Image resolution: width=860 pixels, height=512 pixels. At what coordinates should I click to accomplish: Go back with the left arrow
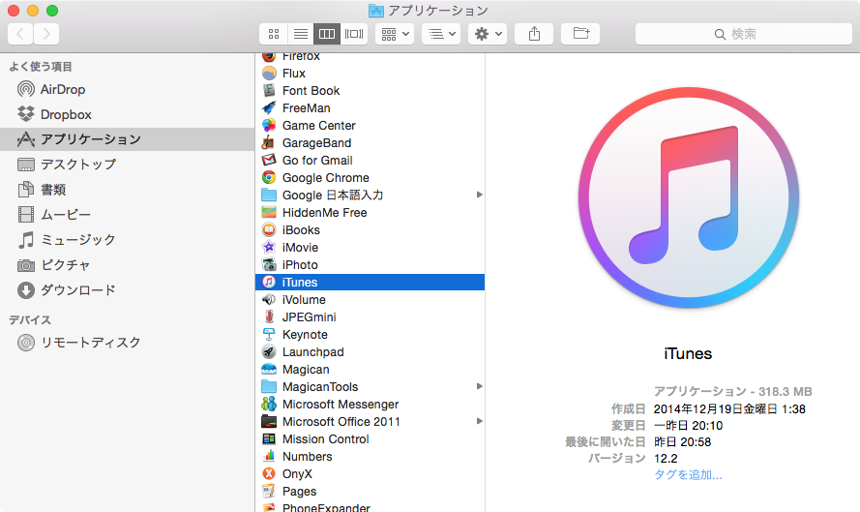coord(20,34)
